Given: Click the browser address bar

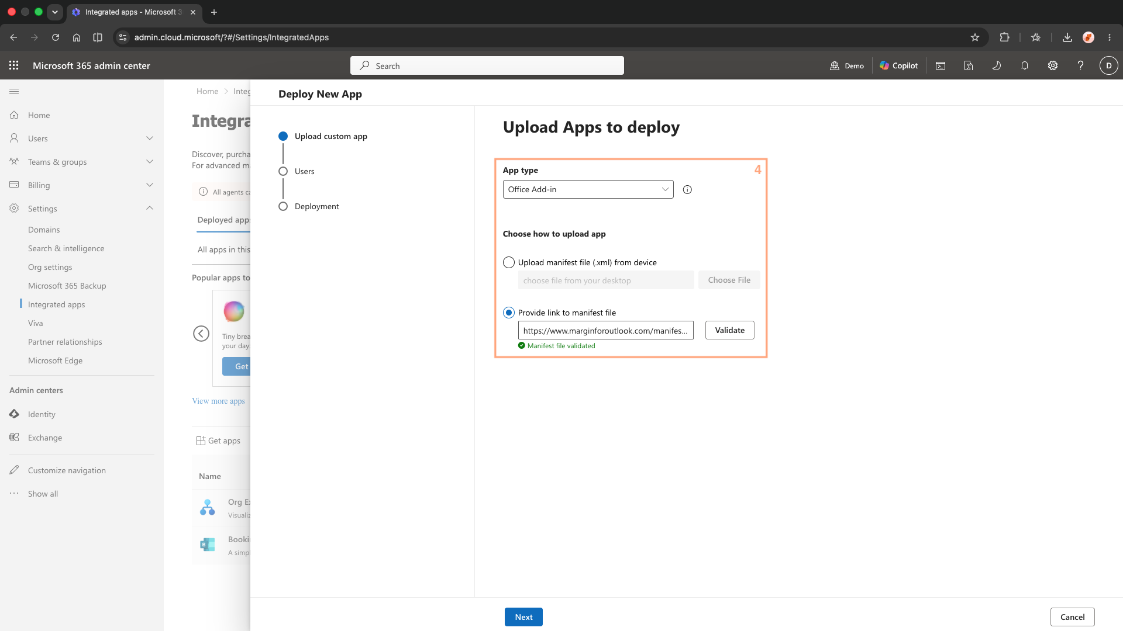Looking at the screenshot, I should click(550, 37).
